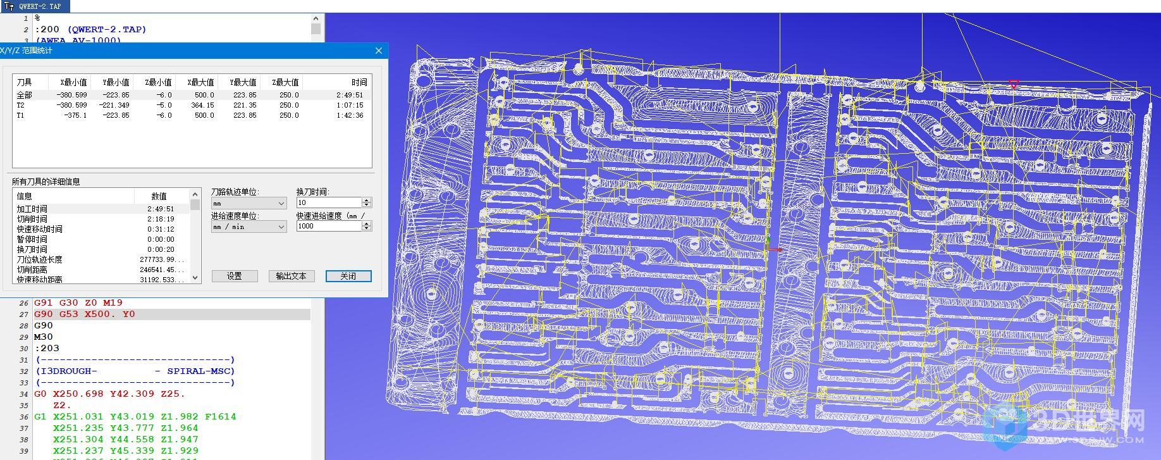Click the 换刀时间 spinner arrows

click(x=367, y=202)
